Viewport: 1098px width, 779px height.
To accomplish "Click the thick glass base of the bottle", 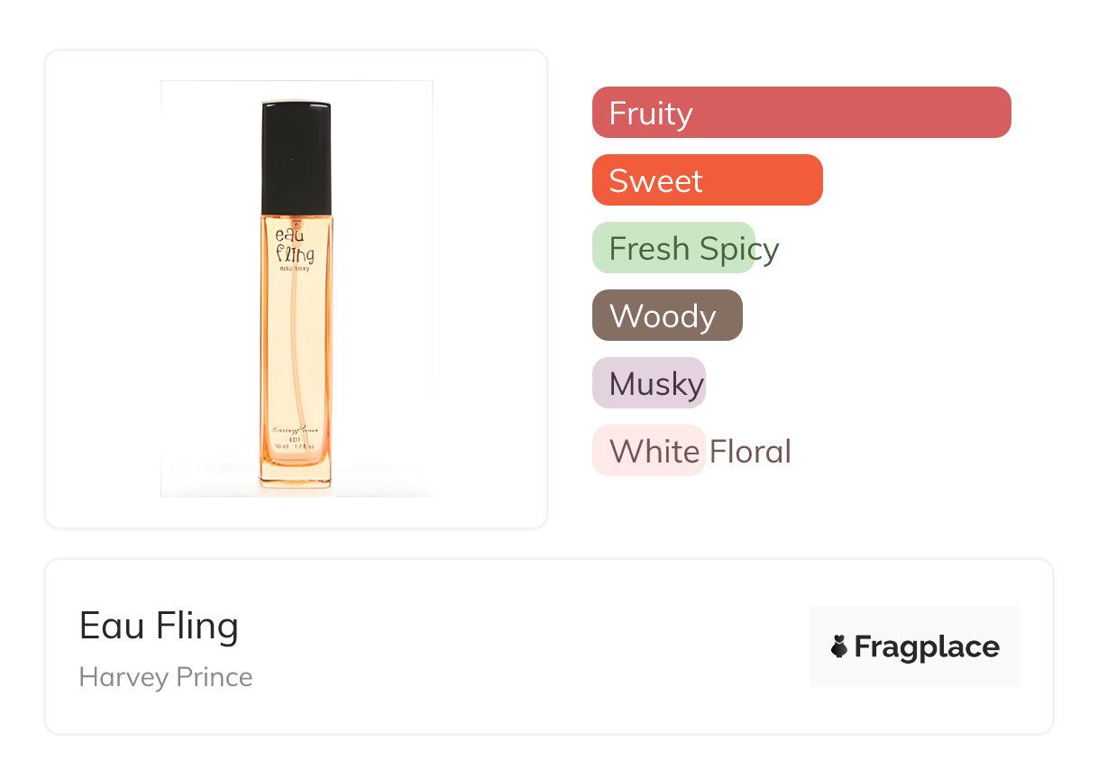I will point(295,472).
